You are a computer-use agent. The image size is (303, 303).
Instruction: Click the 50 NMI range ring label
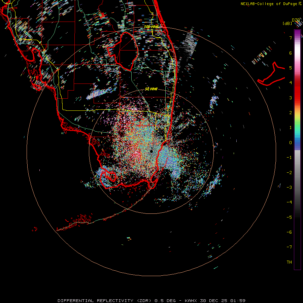(151, 89)
